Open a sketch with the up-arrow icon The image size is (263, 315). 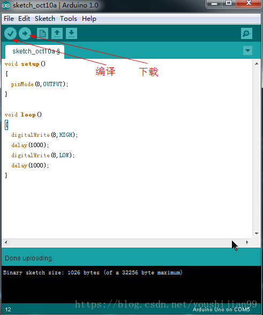[57, 33]
